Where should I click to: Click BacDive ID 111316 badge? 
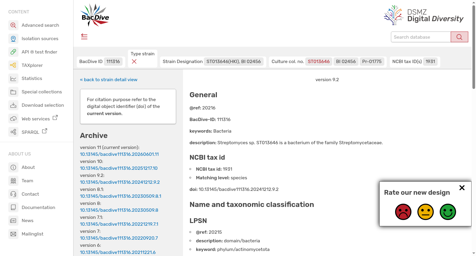tap(113, 62)
